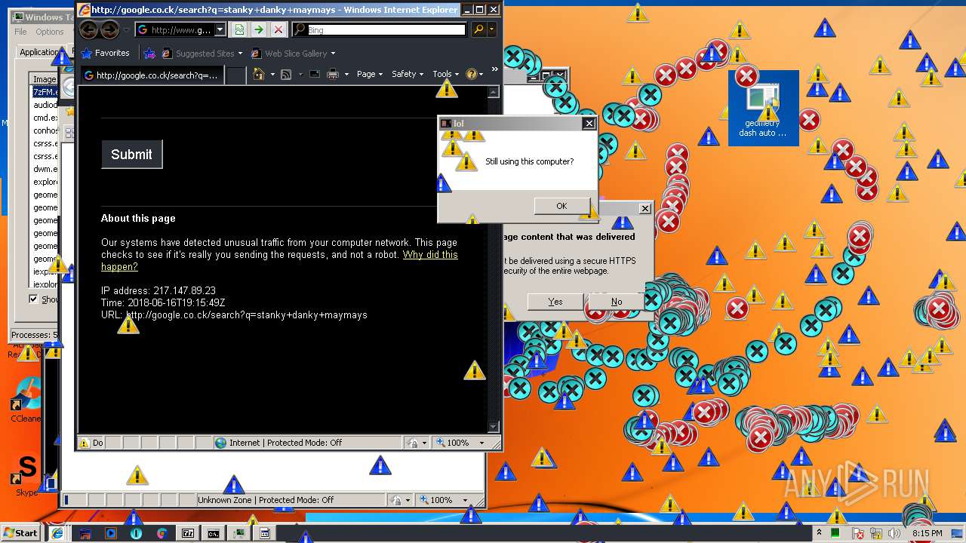Click No in security warning dialog
966x543 pixels.
coord(617,302)
